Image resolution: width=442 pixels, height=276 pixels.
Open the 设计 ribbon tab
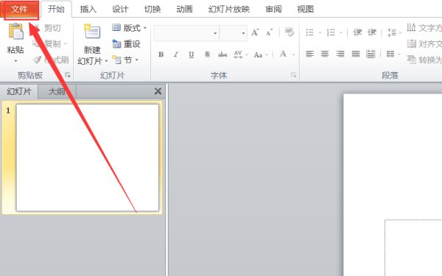point(120,10)
